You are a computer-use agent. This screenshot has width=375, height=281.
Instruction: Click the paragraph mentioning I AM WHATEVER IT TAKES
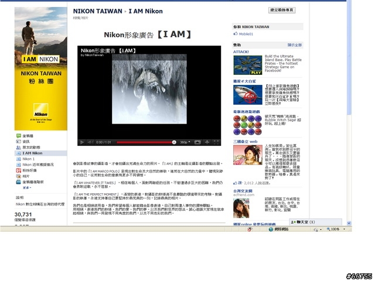click(x=148, y=184)
